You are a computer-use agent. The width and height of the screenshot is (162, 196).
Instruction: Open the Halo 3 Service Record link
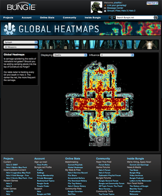(78, 173)
